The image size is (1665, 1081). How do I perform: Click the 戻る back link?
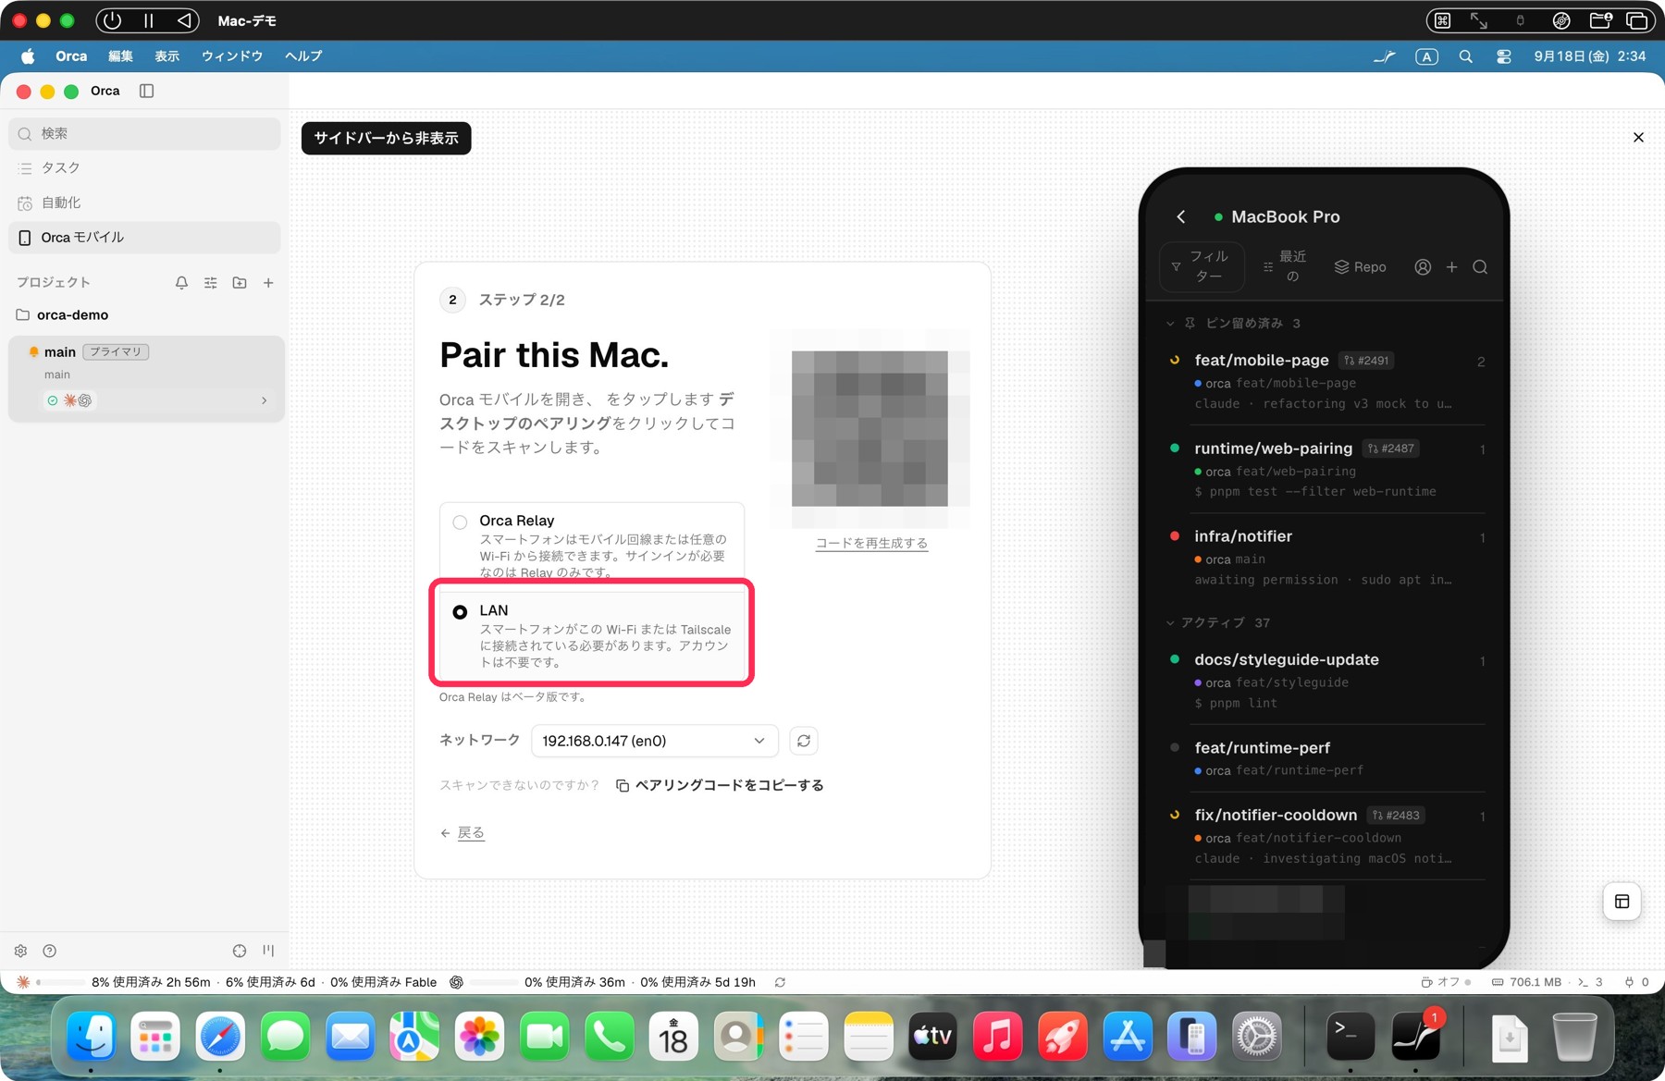(462, 832)
